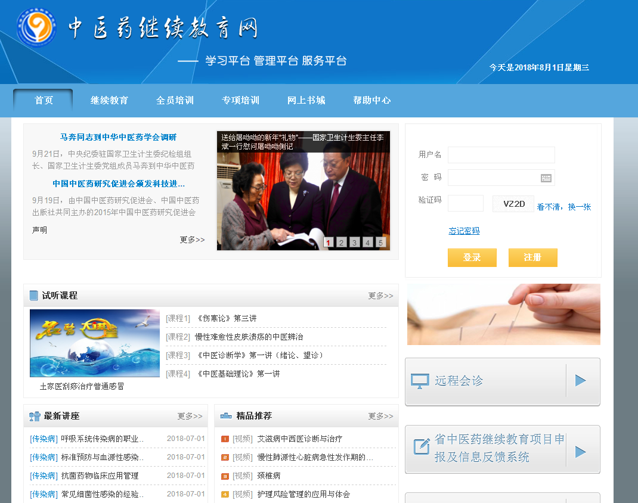Click the book icon next to 试听课程
Image resolution: width=638 pixels, height=503 pixels.
click(x=34, y=296)
